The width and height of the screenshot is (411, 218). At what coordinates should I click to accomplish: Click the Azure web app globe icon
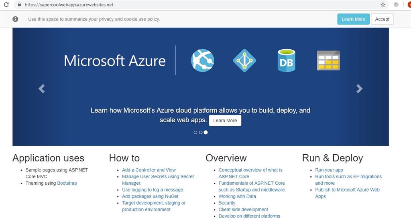point(202,61)
